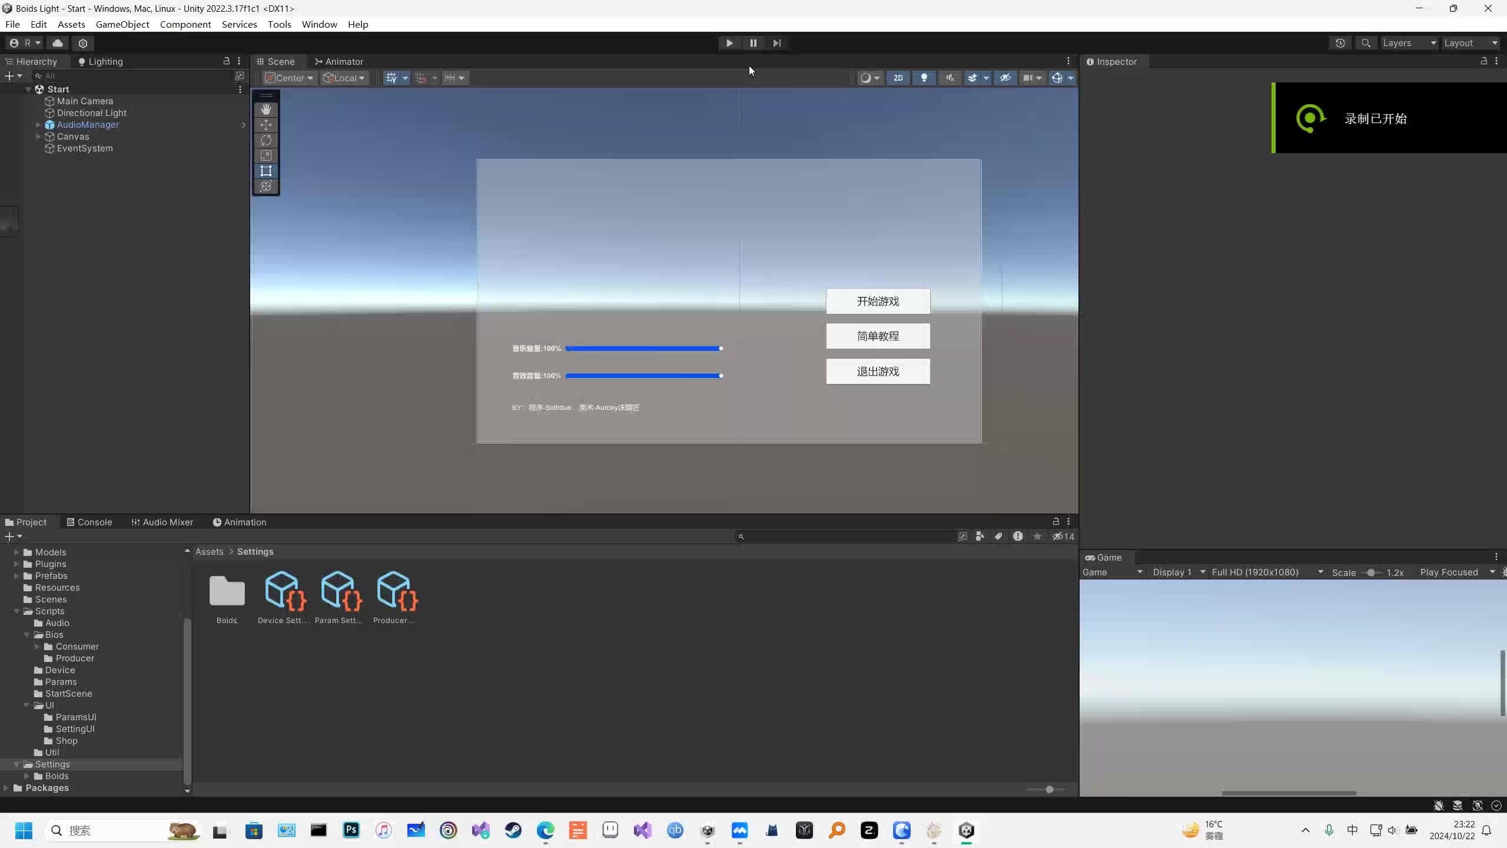This screenshot has width=1507, height=848.
Task: Click the 开始游戏 (Start Game) button
Action: tap(878, 300)
